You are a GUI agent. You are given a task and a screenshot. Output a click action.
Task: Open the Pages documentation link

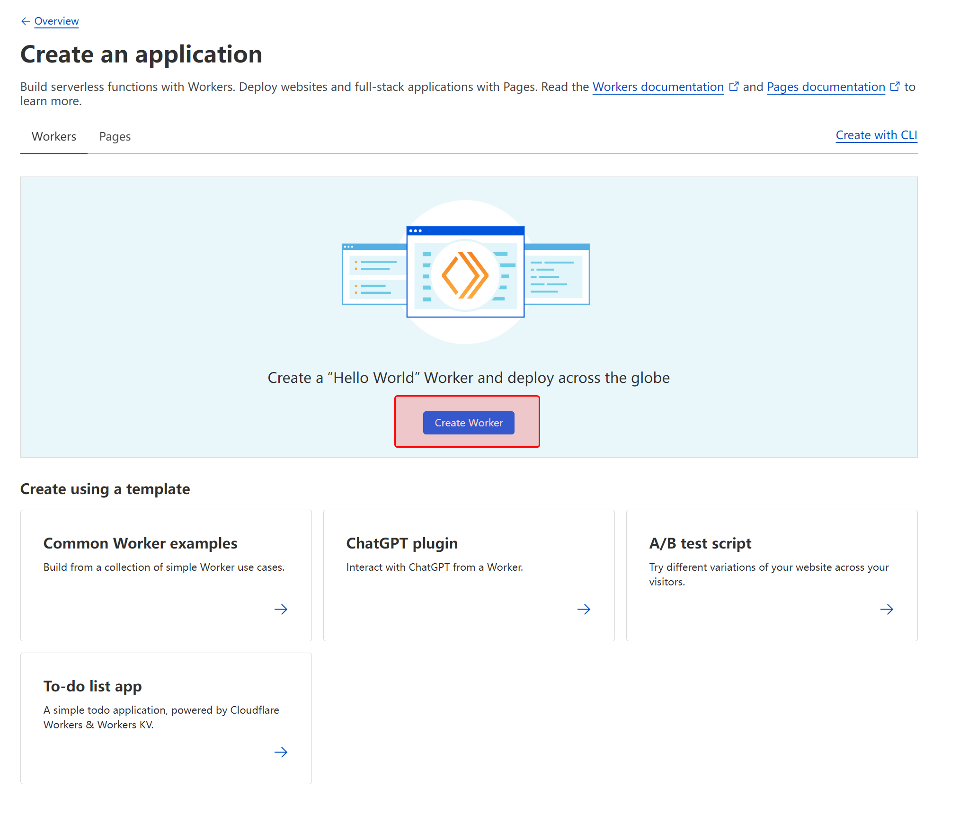click(826, 87)
